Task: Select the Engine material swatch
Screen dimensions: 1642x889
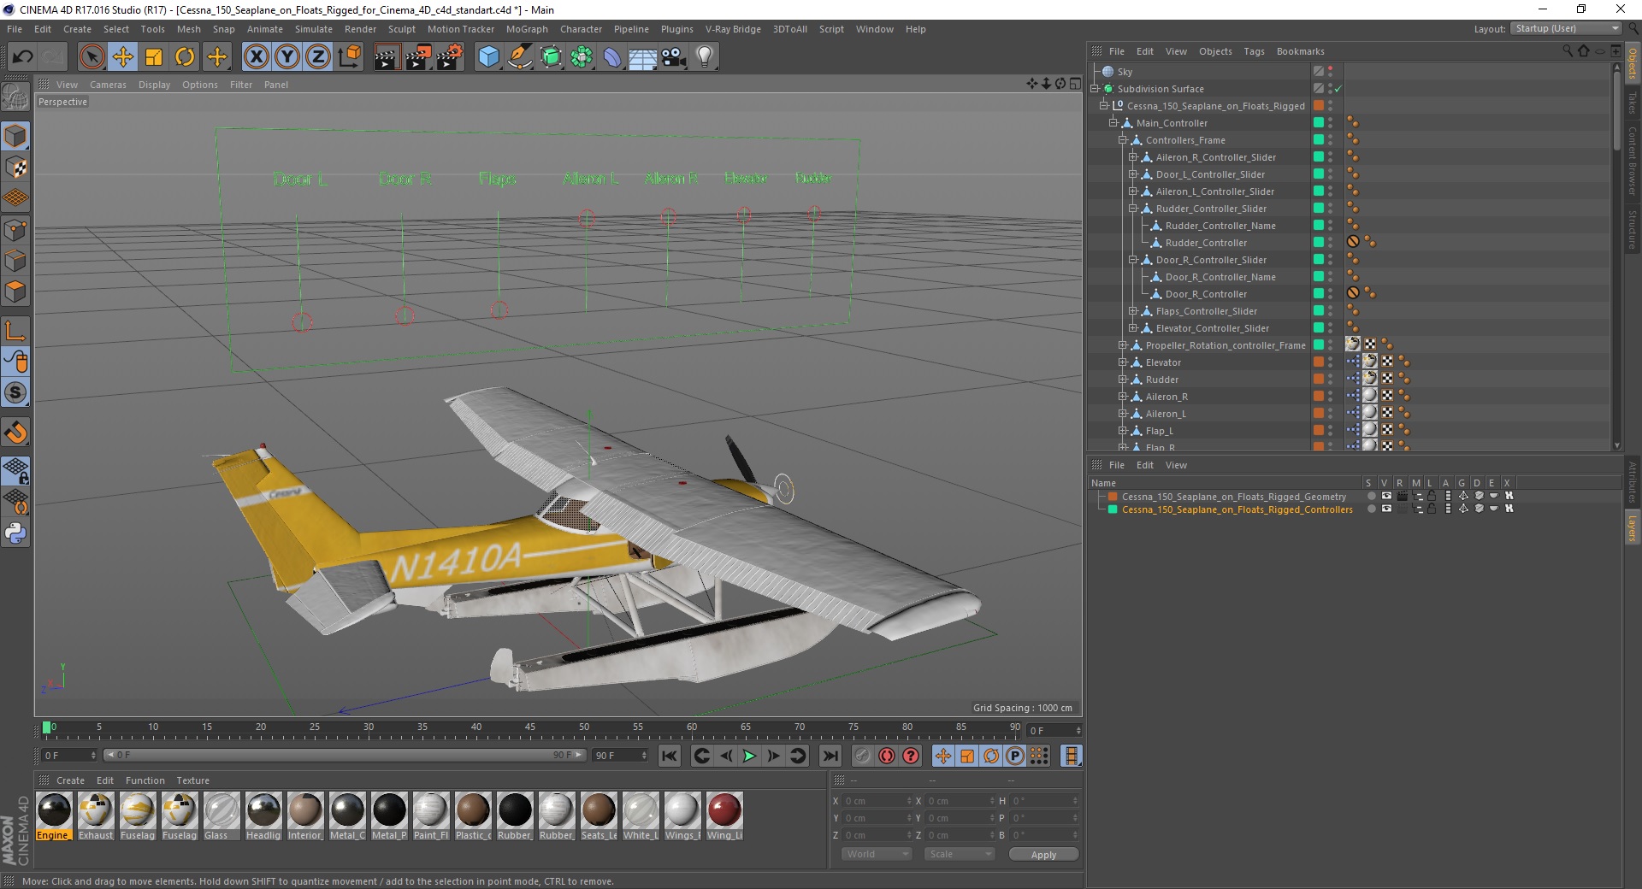Action: (x=54, y=816)
